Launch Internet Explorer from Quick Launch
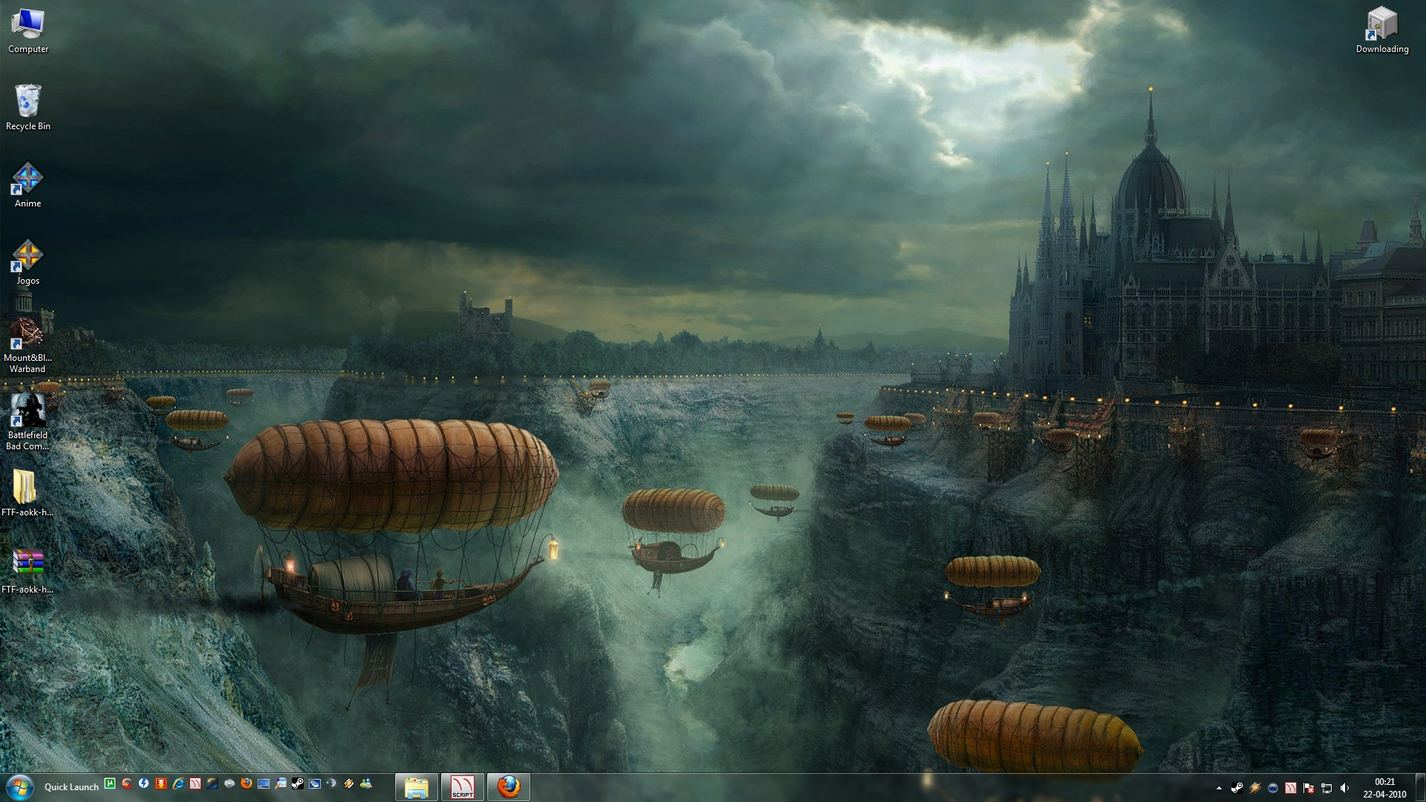The image size is (1426, 802). click(x=178, y=783)
